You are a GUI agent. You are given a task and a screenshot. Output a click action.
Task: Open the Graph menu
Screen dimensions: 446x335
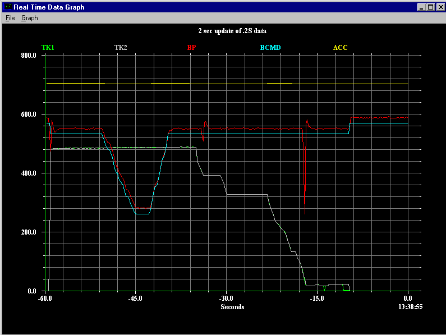[x=30, y=18]
